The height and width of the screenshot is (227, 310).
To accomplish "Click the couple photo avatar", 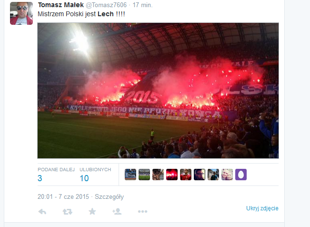I will point(227,175).
